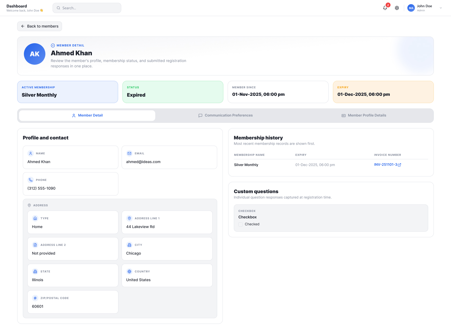Screen dimensions: 451x328
Task: Click the verified badge icon near Member Detail heading
Action: (x=53, y=45)
